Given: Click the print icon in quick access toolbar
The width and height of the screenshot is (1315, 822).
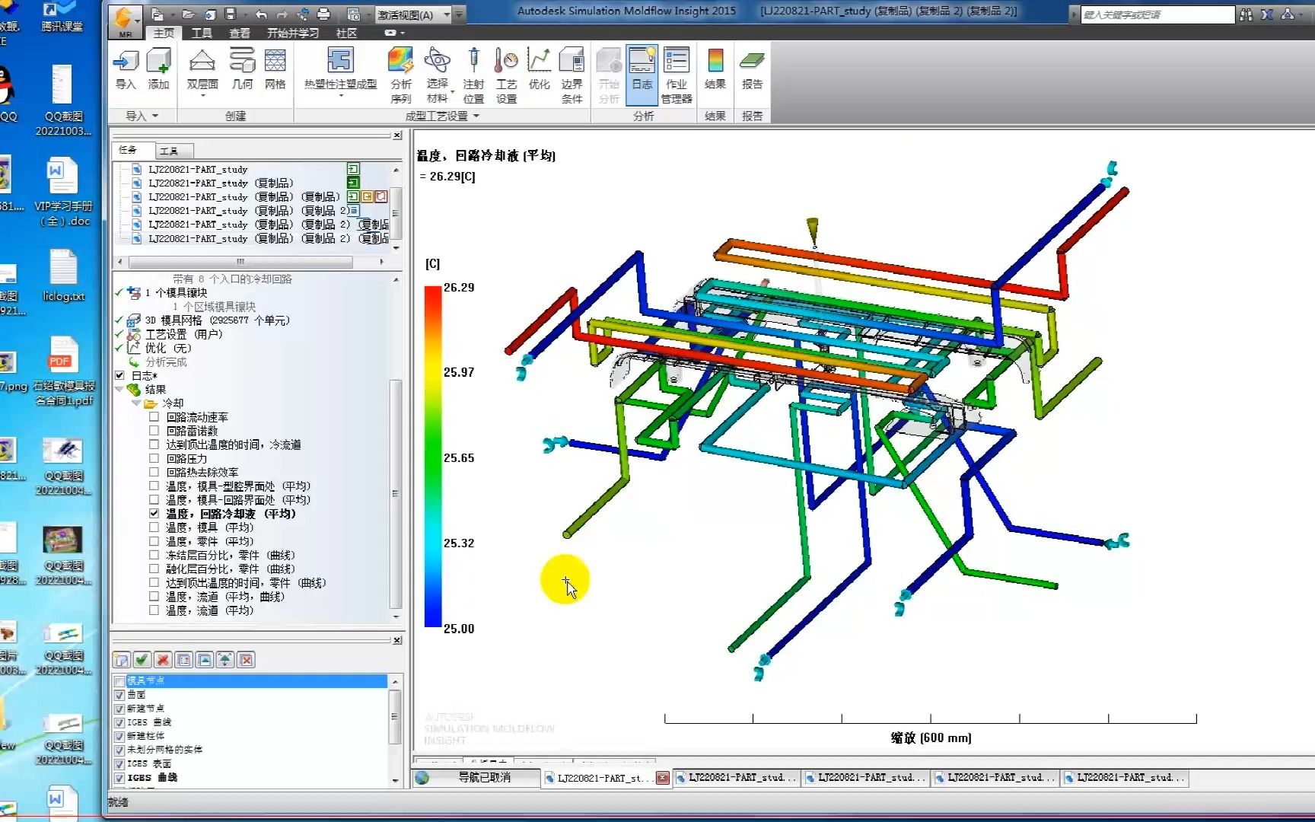Looking at the screenshot, I should 323,14.
